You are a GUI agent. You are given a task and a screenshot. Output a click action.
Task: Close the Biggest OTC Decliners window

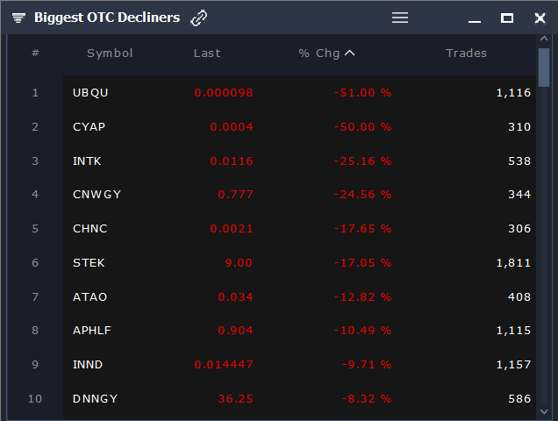(540, 18)
